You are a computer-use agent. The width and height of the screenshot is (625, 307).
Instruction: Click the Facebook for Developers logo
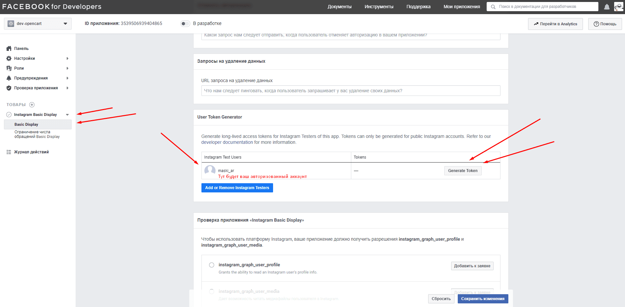click(52, 7)
